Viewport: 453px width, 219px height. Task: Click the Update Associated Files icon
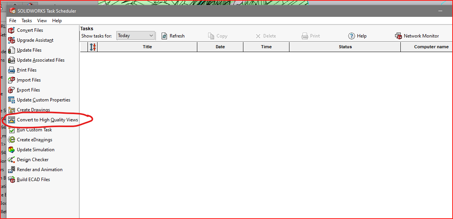click(11, 60)
